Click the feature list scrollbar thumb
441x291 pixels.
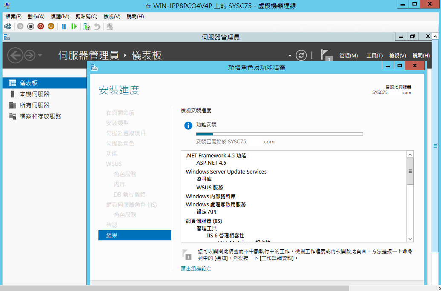point(410,171)
